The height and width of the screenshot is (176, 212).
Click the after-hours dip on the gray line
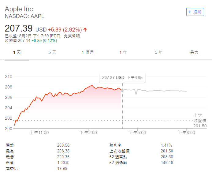point(136,94)
